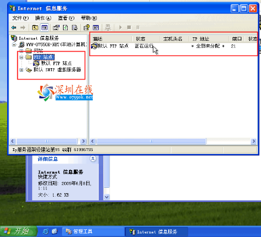This screenshot has height=237, width=261.
Task: Click the list pane scroll-left arrow
Action: pos(93,141)
